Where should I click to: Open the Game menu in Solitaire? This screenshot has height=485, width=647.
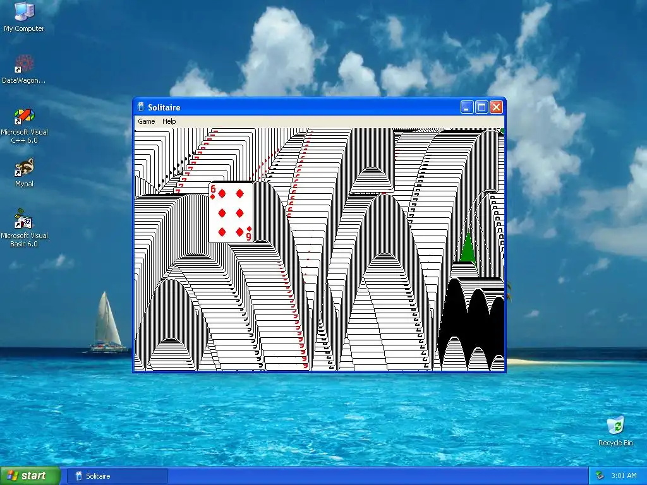pyautogui.click(x=147, y=121)
